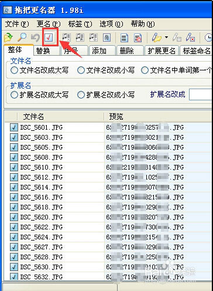Uncheck the checkbox for DSC_5603.JPG

pyautogui.click(x=14, y=137)
